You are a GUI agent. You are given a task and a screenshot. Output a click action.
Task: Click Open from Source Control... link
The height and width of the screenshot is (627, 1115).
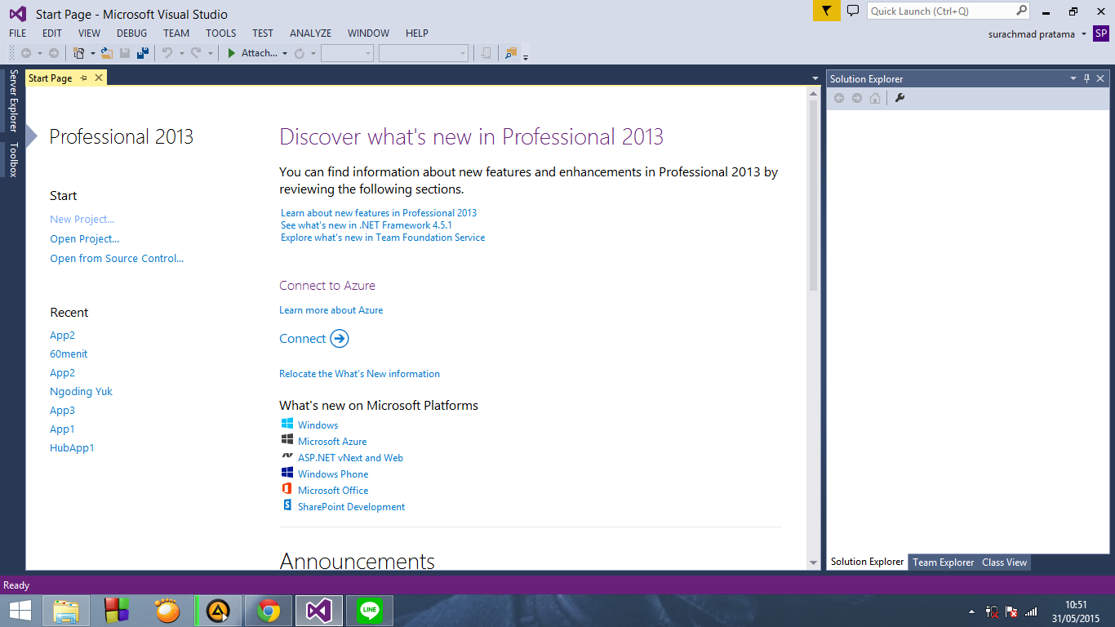click(x=117, y=259)
